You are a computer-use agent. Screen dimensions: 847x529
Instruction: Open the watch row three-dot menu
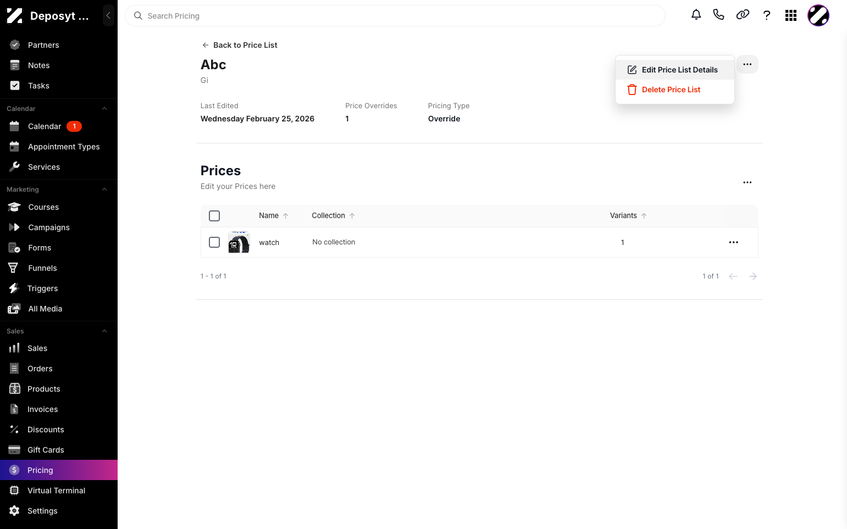734,242
